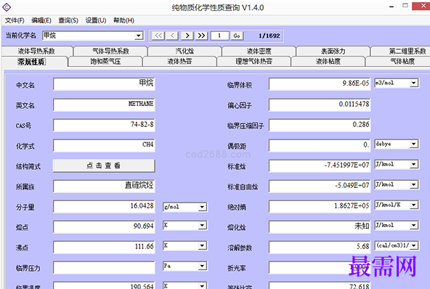430x289 pixels.
Task: Click the 偶极距 value field
Action: (320, 145)
